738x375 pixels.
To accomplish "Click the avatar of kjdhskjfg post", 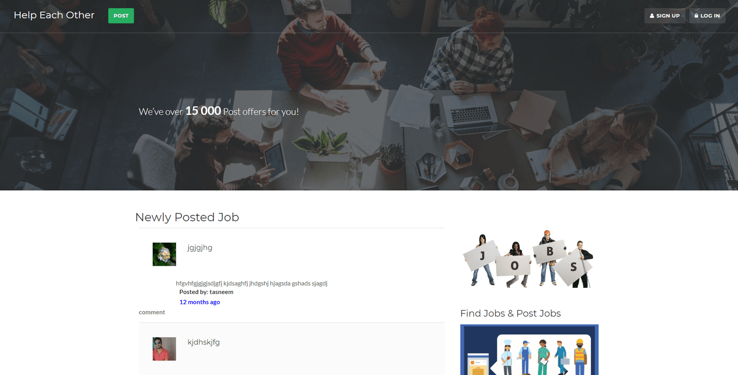I will pos(164,349).
